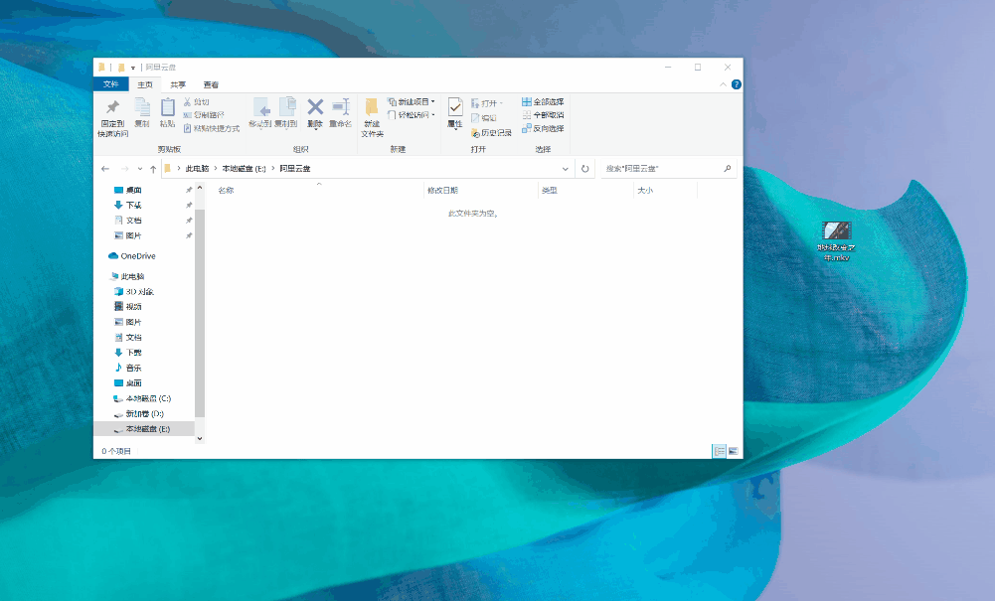Click the Pin to Quick access (固定到快速访问) icon
995x601 pixels.
click(x=112, y=109)
